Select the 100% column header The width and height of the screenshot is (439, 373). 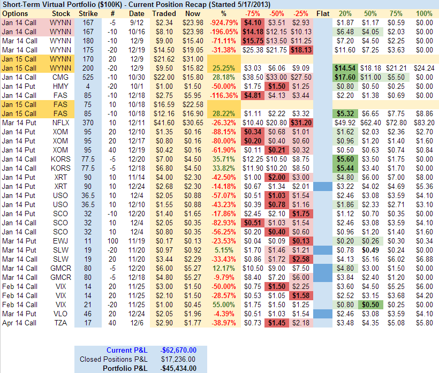(x=424, y=13)
